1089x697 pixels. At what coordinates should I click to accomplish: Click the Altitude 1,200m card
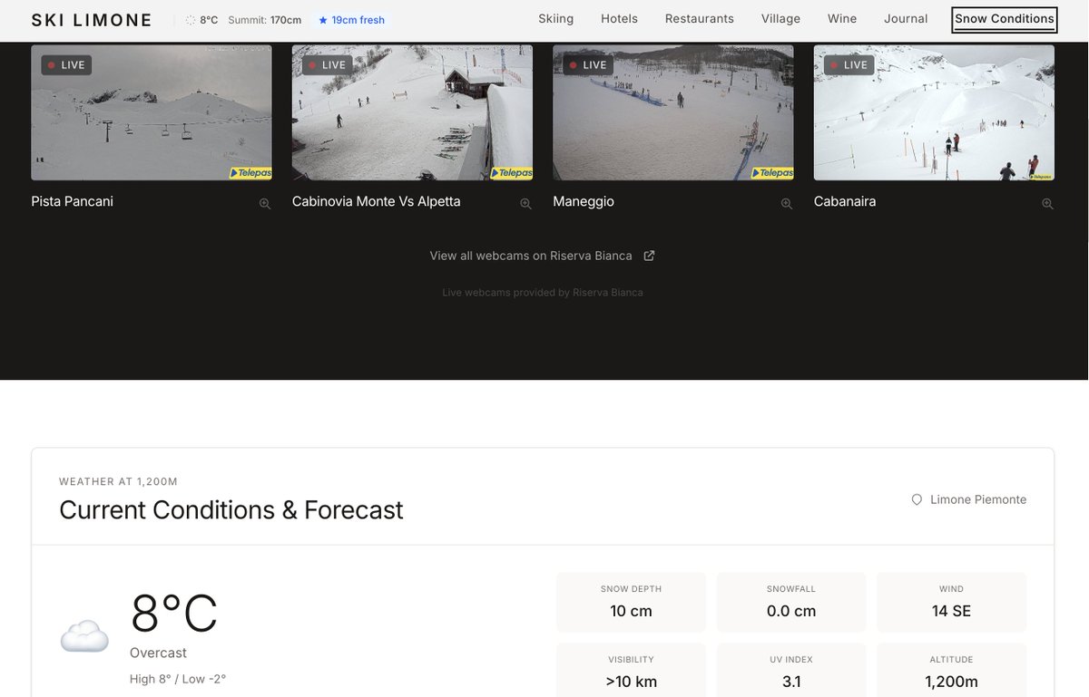pos(952,671)
